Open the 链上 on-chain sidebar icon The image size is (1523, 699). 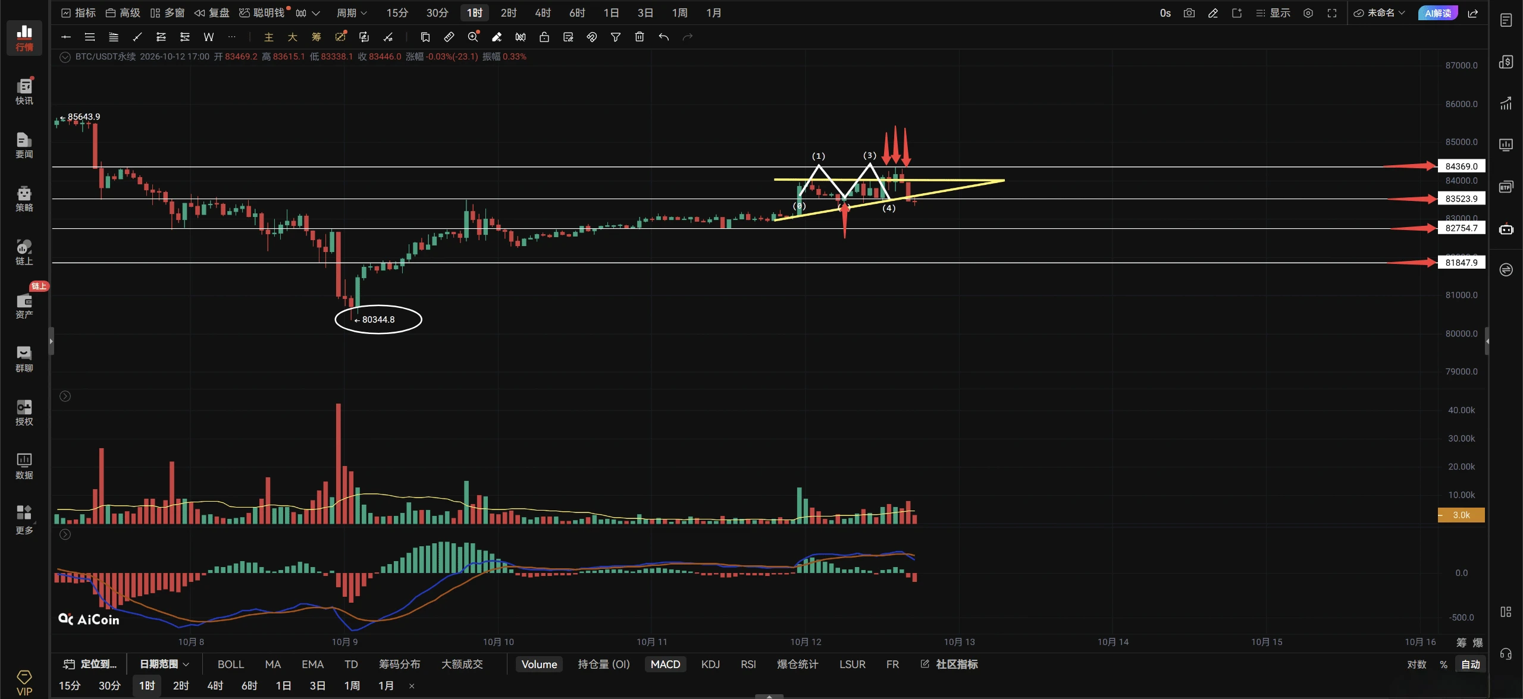[x=24, y=252]
